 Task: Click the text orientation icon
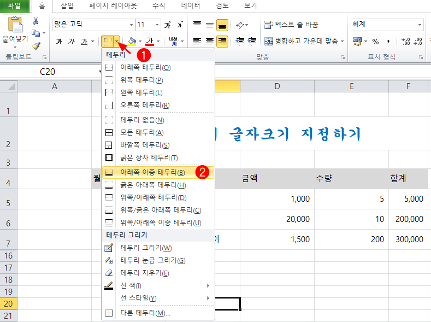pyautogui.click(x=240, y=25)
